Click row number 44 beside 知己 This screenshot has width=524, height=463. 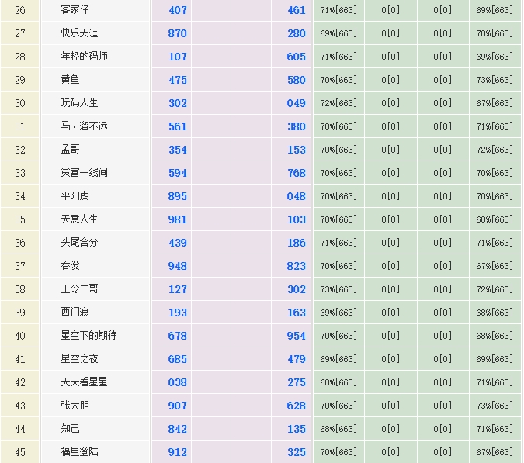[20, 429]
